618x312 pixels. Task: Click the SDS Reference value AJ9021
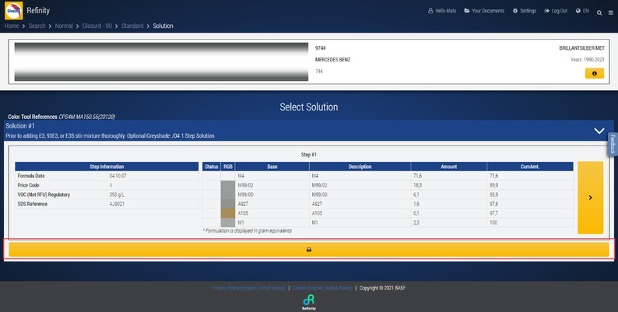[x=117, y=204]
